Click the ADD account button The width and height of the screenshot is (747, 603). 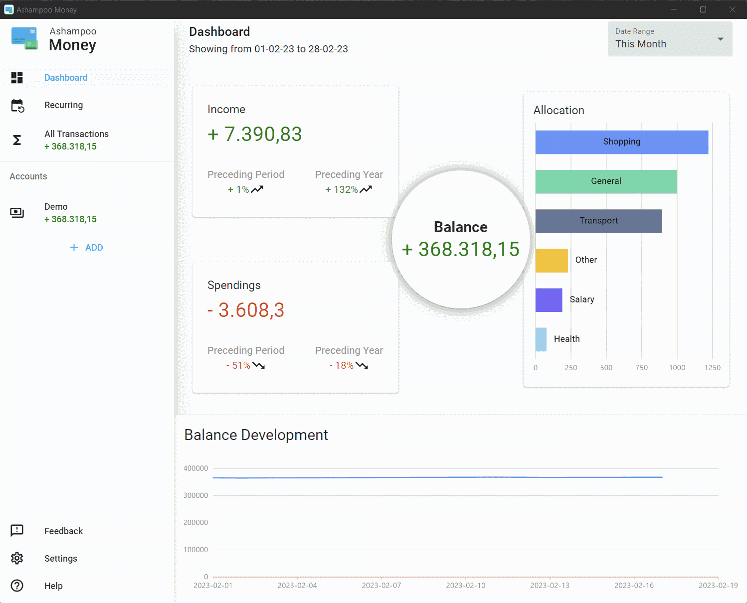(86, 247)
